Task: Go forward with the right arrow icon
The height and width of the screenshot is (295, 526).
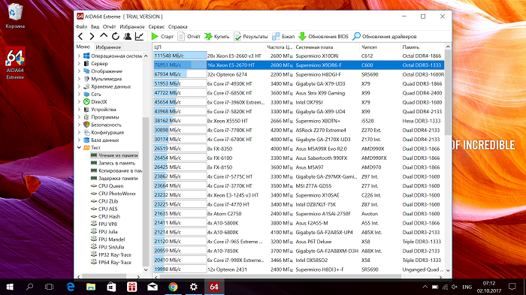Action: pyautogui.click(x=92, y=37)
